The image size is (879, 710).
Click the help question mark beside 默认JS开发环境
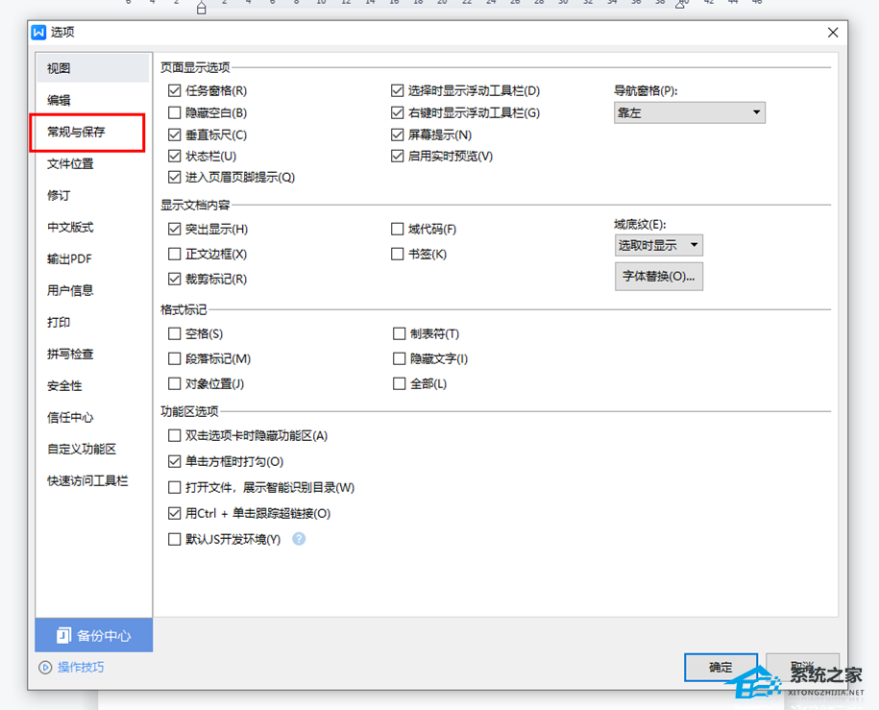click(300, 539)
